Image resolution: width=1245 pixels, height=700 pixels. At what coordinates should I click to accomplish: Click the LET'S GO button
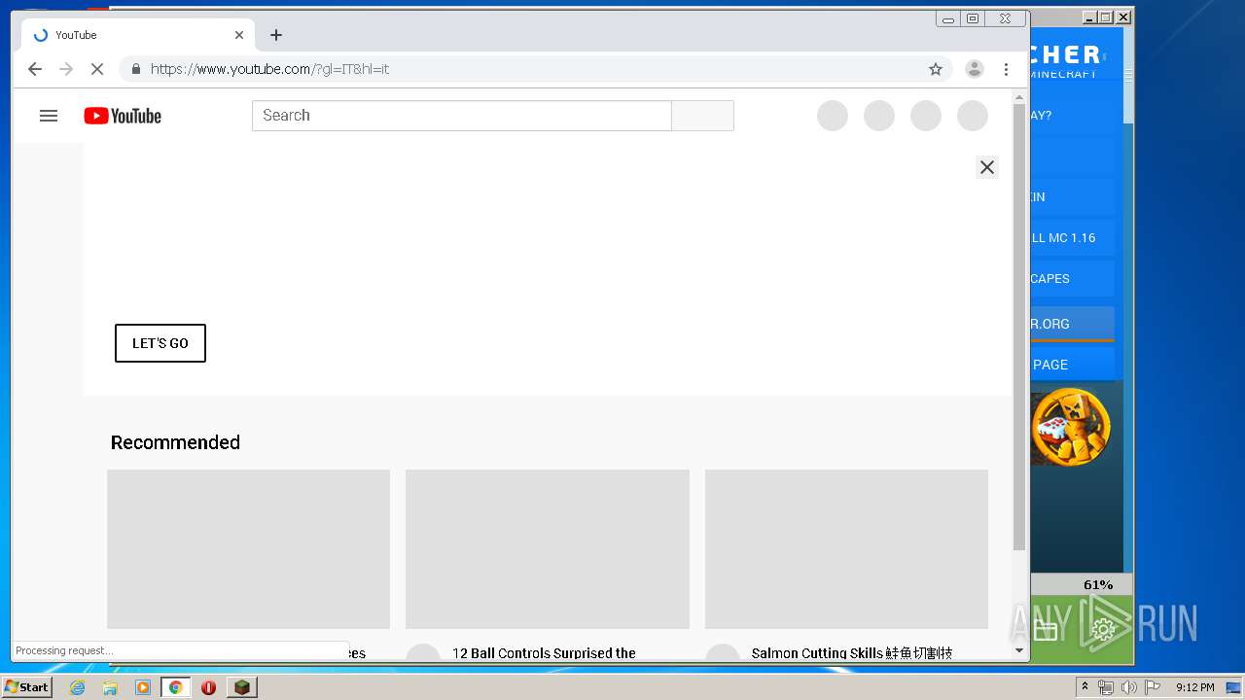point(160,343)
